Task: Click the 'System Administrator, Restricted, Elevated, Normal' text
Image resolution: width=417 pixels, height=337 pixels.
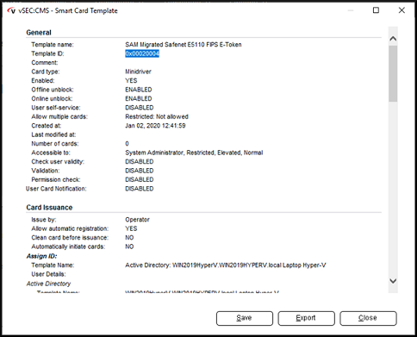Action: (x=194, y=153)
